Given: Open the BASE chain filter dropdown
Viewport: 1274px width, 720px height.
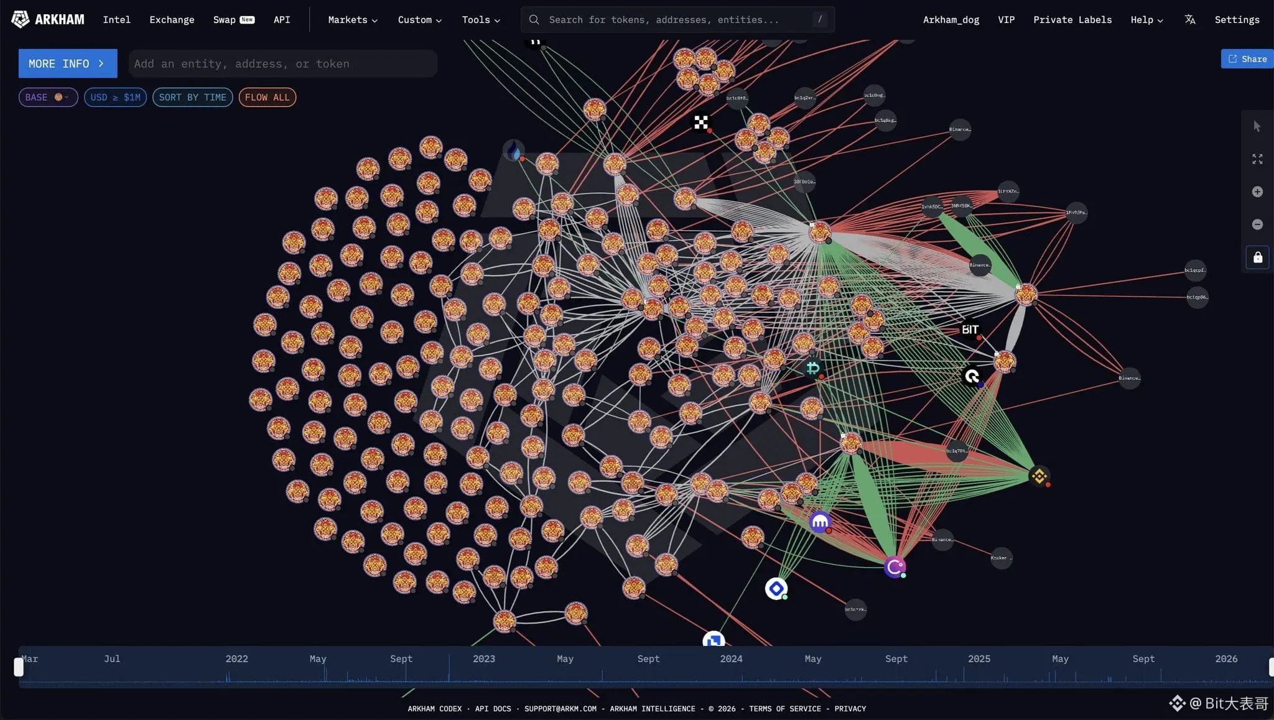Looking at the screenshot, I should [x=48, y=97].
